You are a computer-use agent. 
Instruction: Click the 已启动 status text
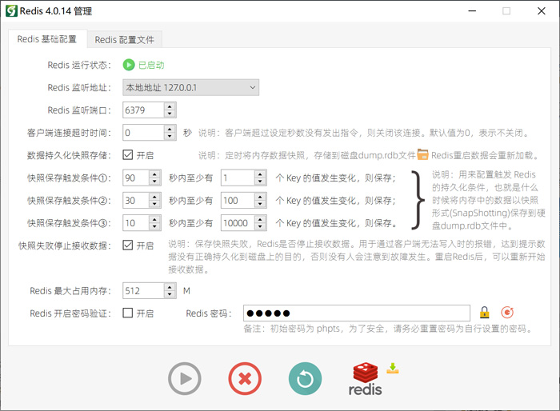pos(151,66)
